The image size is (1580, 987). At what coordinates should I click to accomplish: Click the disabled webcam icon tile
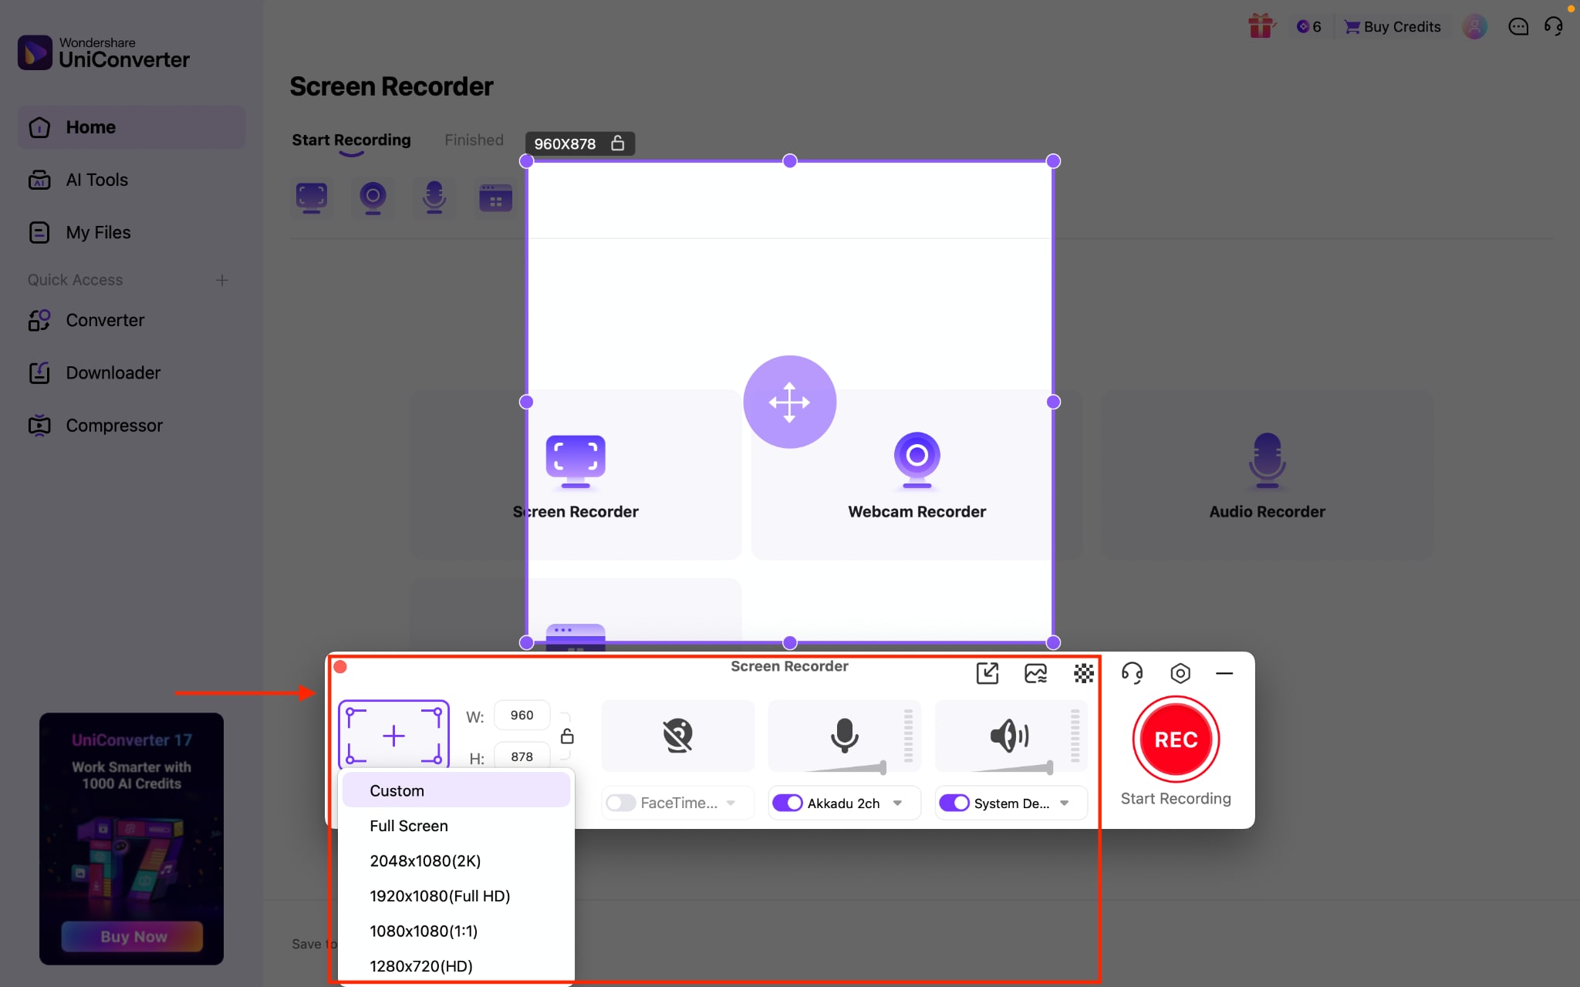pyautogui.click(x=677, y=736)
